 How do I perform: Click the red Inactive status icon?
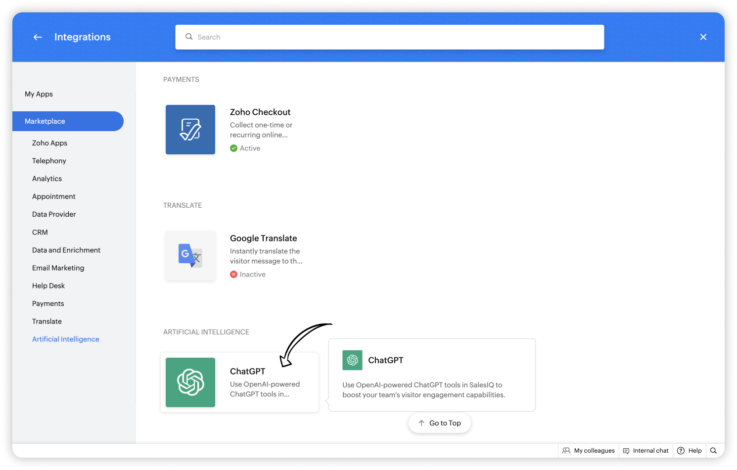233,275
